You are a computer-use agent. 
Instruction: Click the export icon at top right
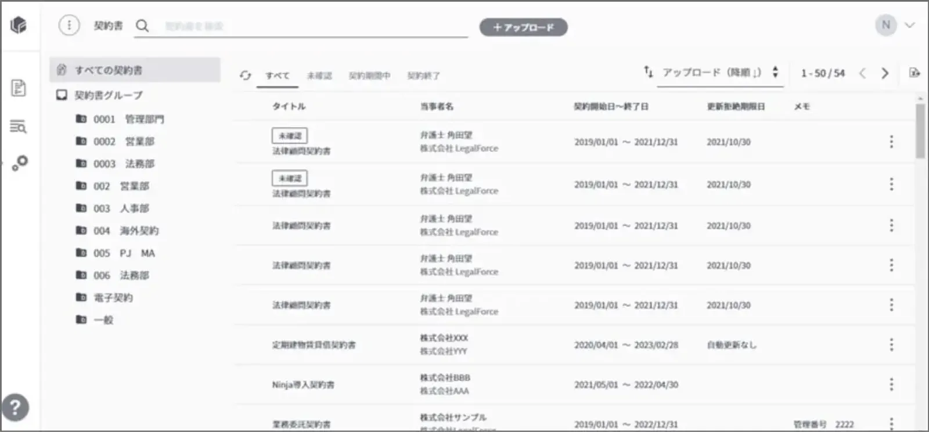pos(914,73)
